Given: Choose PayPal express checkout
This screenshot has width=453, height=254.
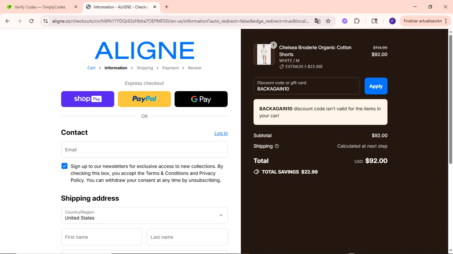Looking at the screenshot, I should click(144, 99).
